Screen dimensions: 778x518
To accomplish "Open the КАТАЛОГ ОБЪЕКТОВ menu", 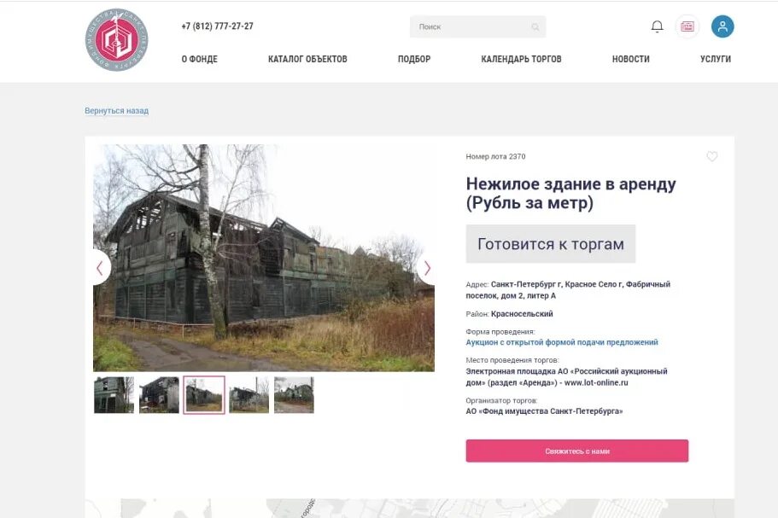I will [307, 59].
